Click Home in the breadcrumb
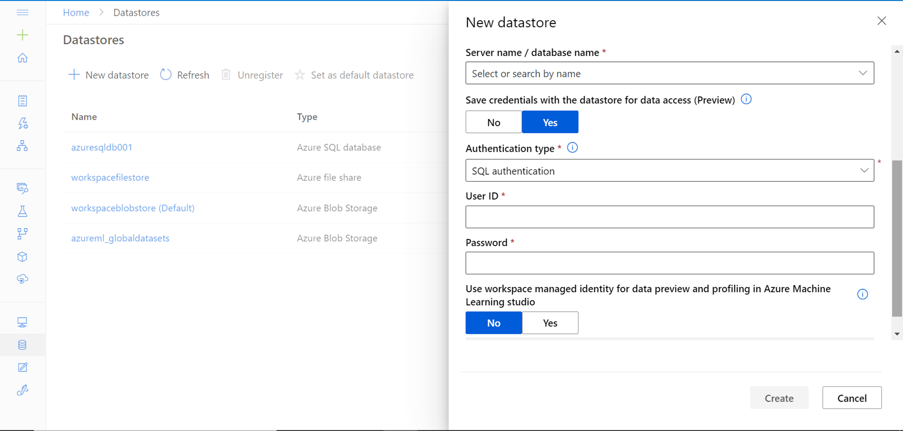Screen dimensions: 903x431 click(76, 13)
